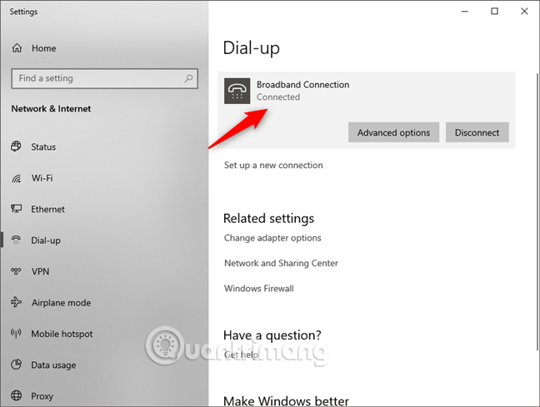Click the Wi-Fi signal icon

click(16, 178)
